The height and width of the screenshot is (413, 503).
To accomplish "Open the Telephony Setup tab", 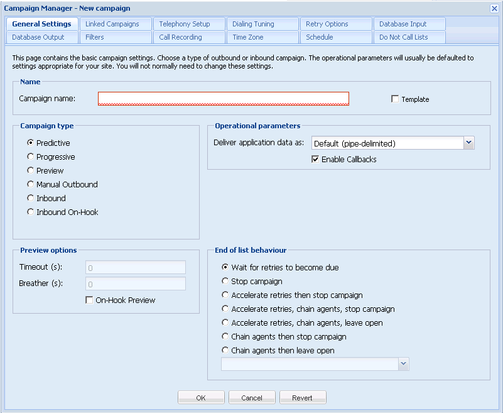I will pyautogui.click(x=188, y=24).
